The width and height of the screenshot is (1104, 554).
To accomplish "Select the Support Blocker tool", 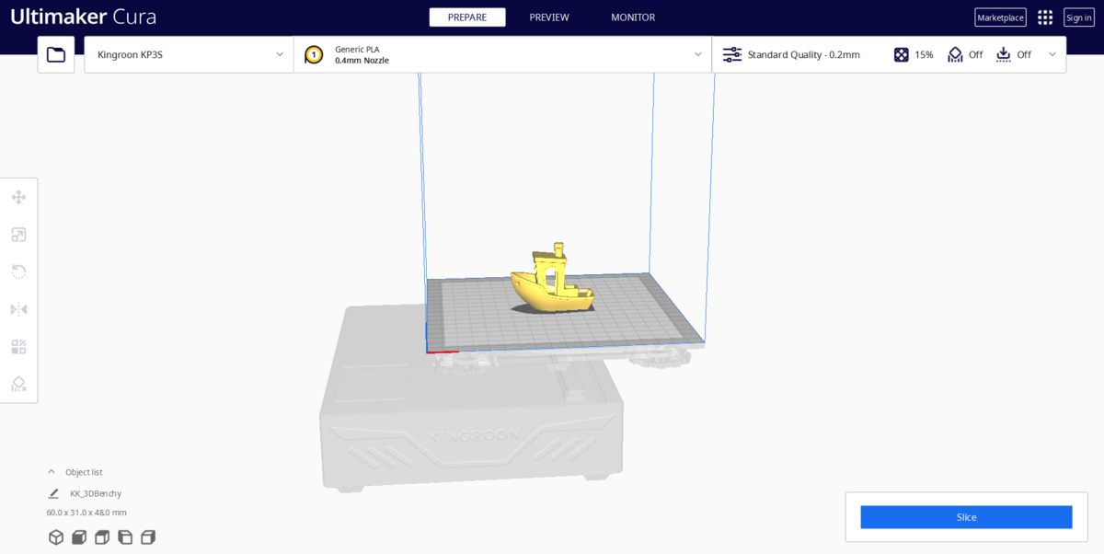I will (x=18, y=384).
